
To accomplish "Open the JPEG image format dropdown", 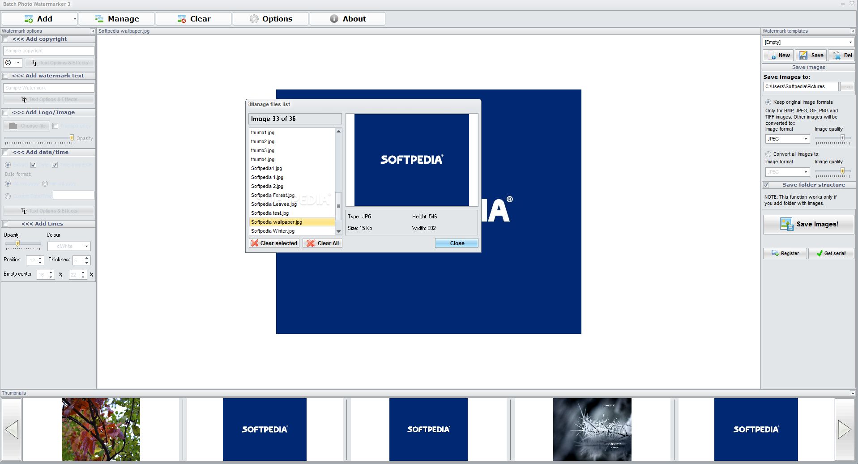I will (787, 139).
